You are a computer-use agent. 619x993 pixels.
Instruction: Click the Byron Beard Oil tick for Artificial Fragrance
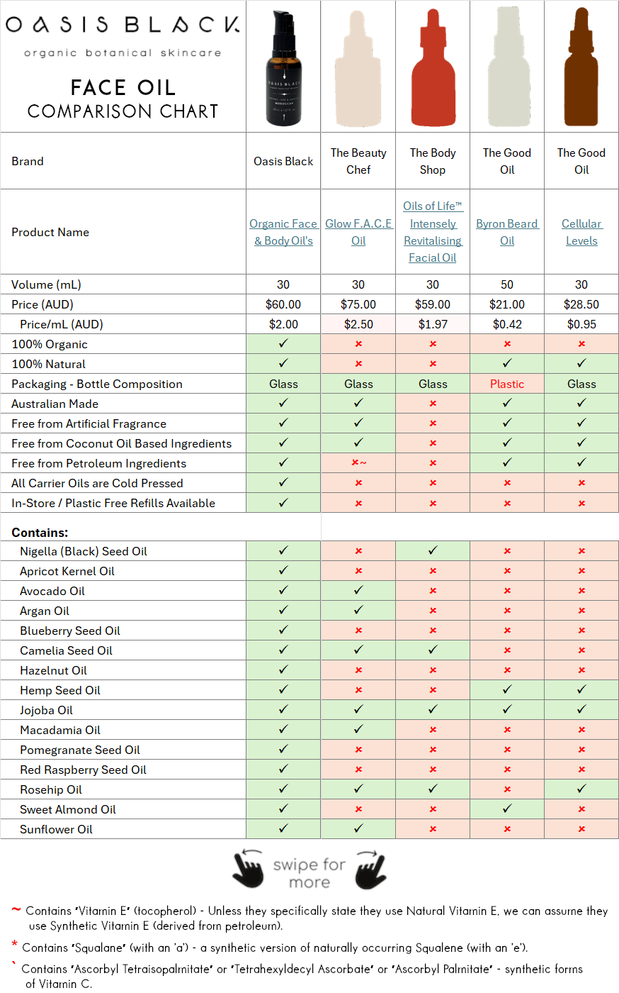507,423
